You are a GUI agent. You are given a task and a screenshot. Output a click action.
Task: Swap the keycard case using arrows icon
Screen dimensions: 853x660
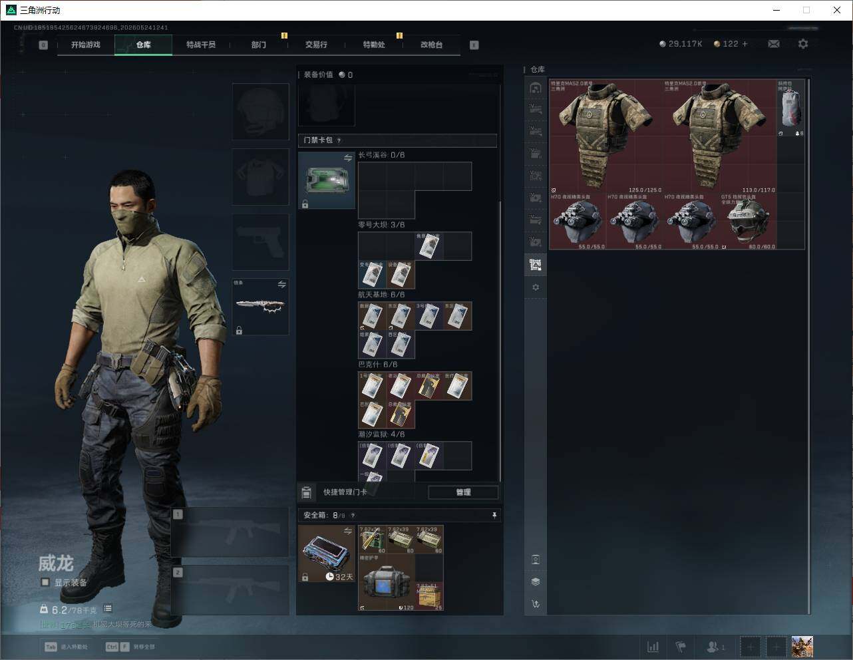347,158
